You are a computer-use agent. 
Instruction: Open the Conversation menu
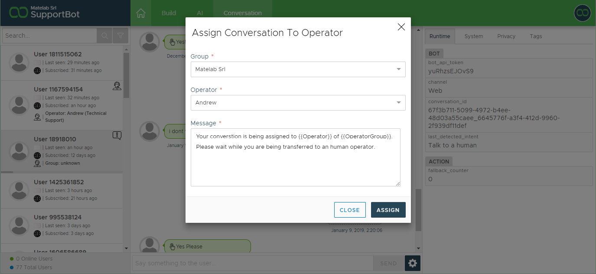(x=243, y=13)
